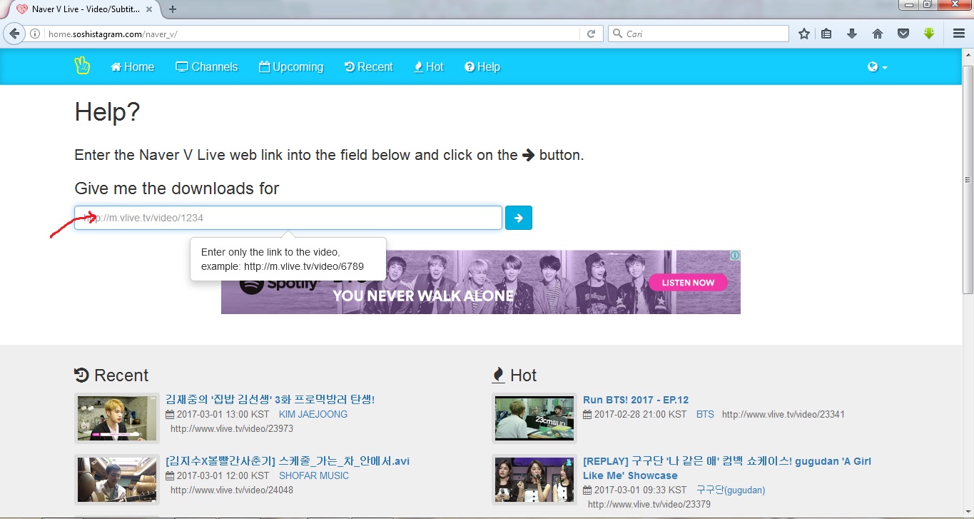The width and height of the screenshot is (974, 519).
Task: Focus the vlive video link input field
Action: pos(288,218)
